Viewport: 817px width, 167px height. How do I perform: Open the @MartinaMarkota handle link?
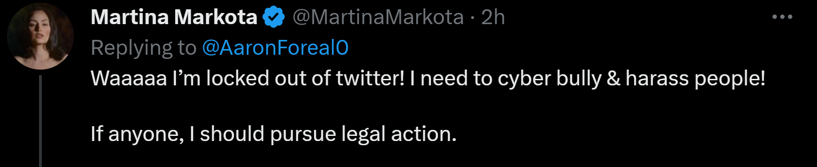click(378, 17)
